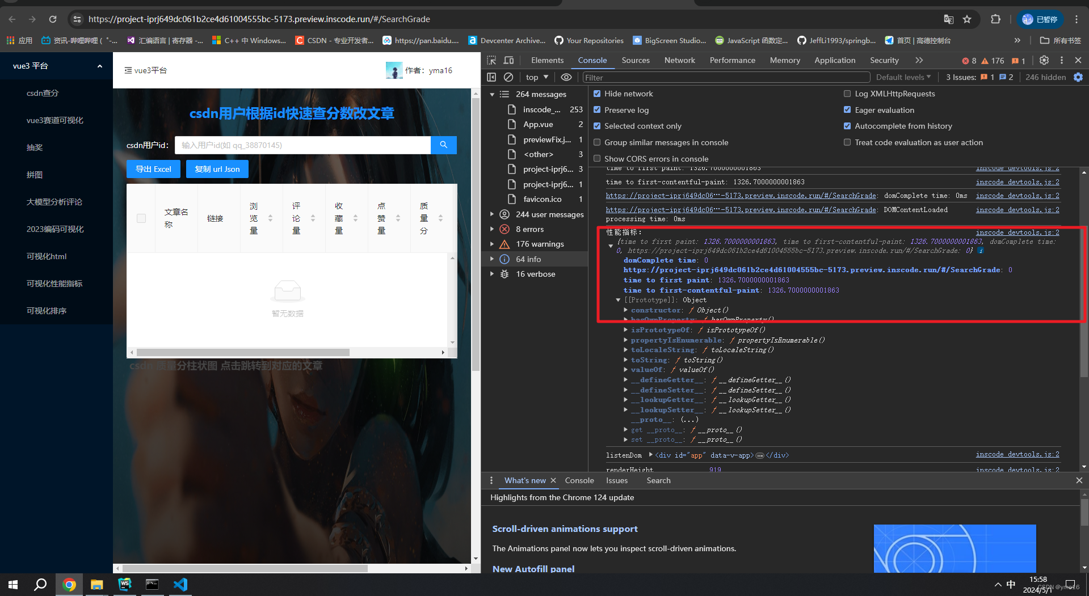Switch to the Sources tab
Image resolution: width=1089 pixels, height=596 pixels.
(636, 60)
